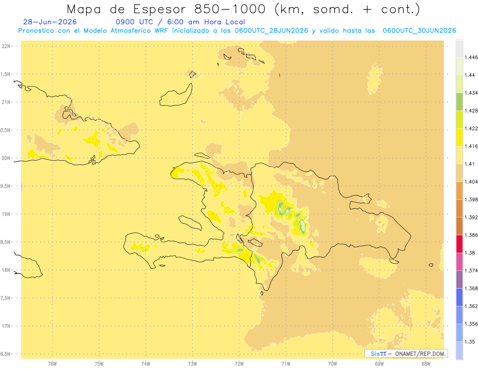The width and height of the screenshot is (478, 369).
Task: Select the yellow-green swatch between 1.422 and 1.428
Action: [459, 119]
